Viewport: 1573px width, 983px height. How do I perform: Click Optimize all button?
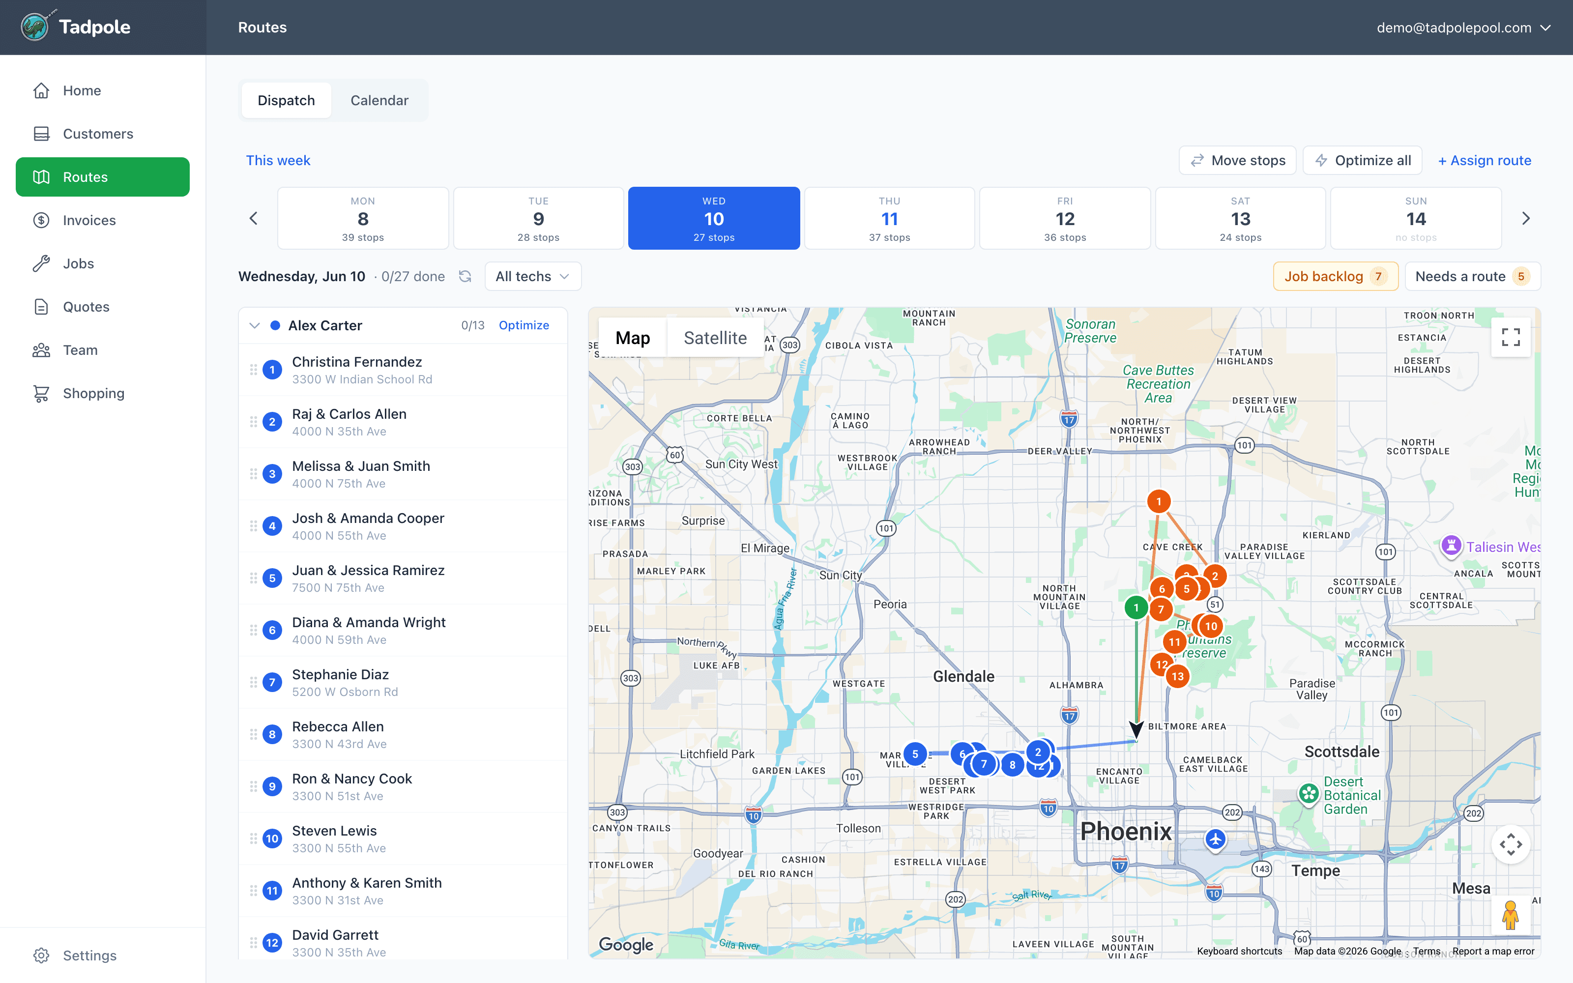[x=1363, y=161]
